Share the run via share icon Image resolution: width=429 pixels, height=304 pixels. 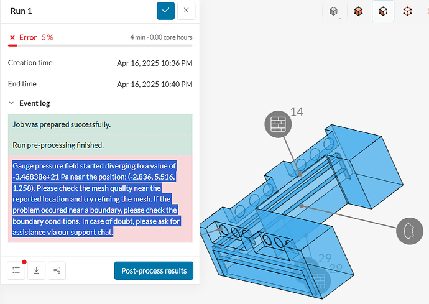pos(57,270)
